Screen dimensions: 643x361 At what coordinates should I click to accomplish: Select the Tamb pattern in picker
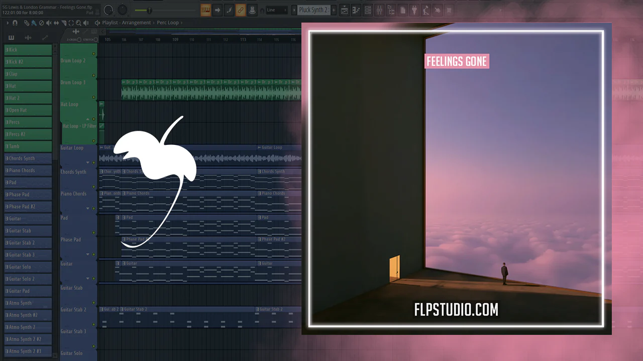(x=28, y=146)
